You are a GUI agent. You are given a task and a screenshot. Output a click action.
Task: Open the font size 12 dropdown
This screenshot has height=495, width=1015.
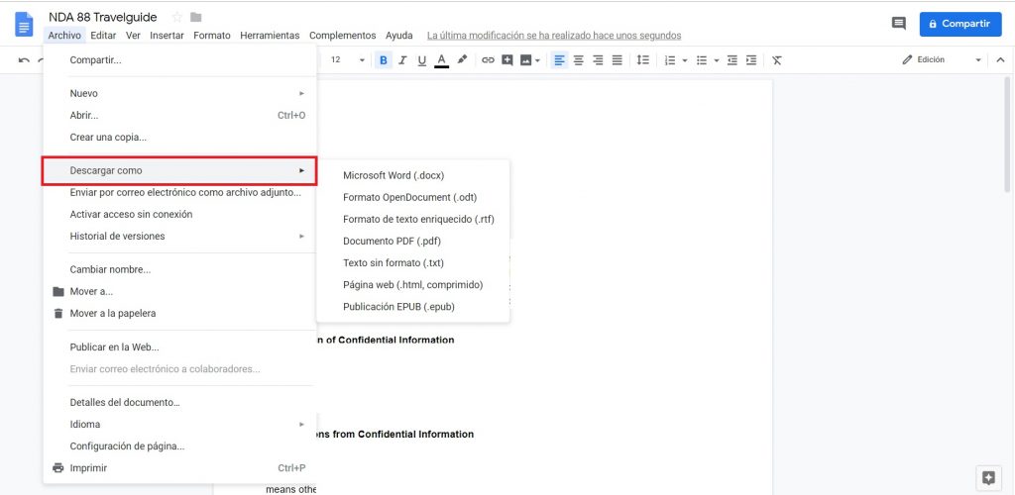[348, 59]
